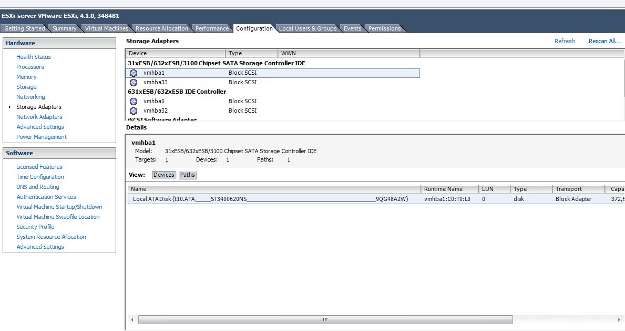Viewport: 625px width, 331px height.
Task: Select the vmhba1 adapter row
Action: point(273,73)
